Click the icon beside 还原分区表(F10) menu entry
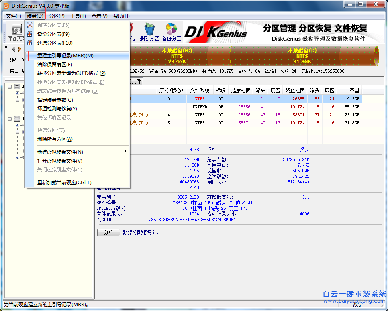388x311 pixels. point(29,42)
